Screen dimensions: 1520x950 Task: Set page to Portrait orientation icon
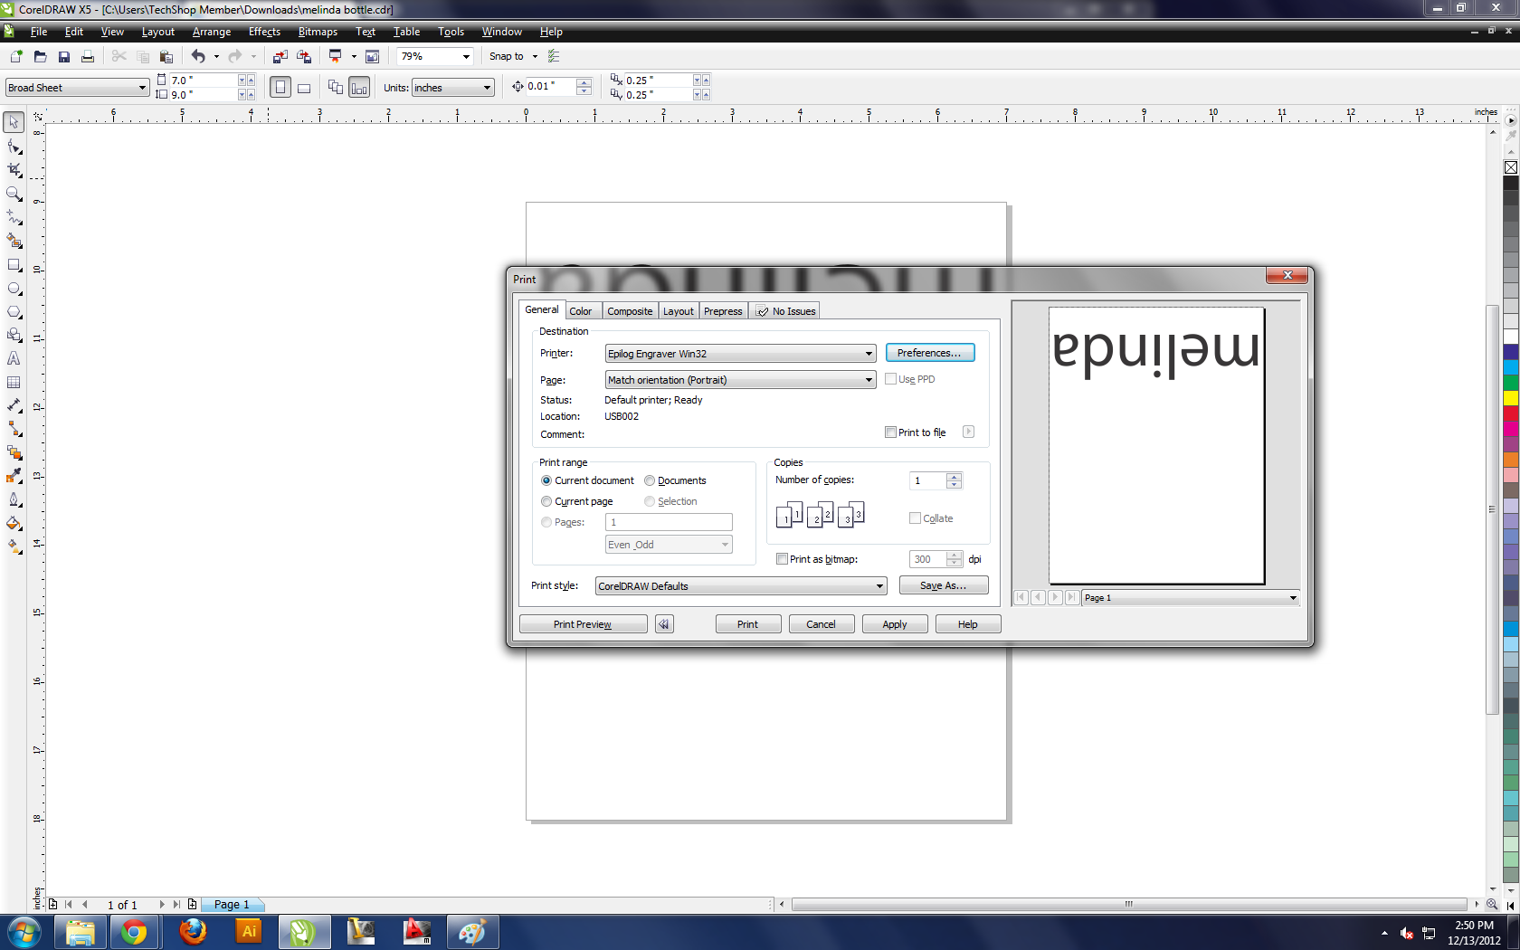tap(280, 88)
